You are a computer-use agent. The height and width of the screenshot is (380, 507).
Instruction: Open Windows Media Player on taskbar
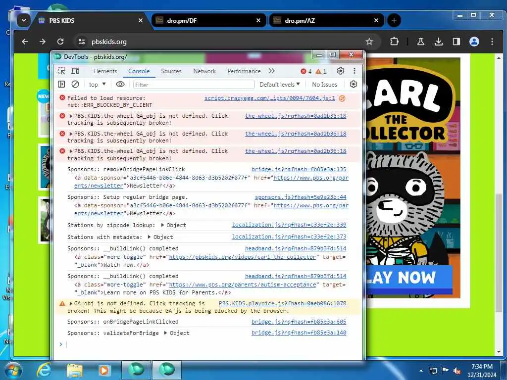click(x=104, y=370)
